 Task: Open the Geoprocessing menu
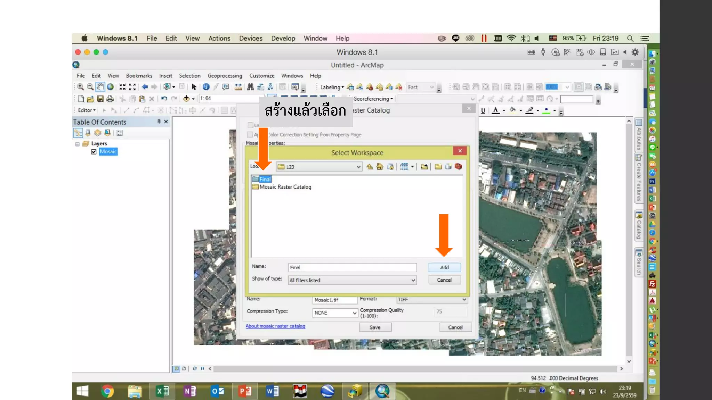click(x=225, y=76)
